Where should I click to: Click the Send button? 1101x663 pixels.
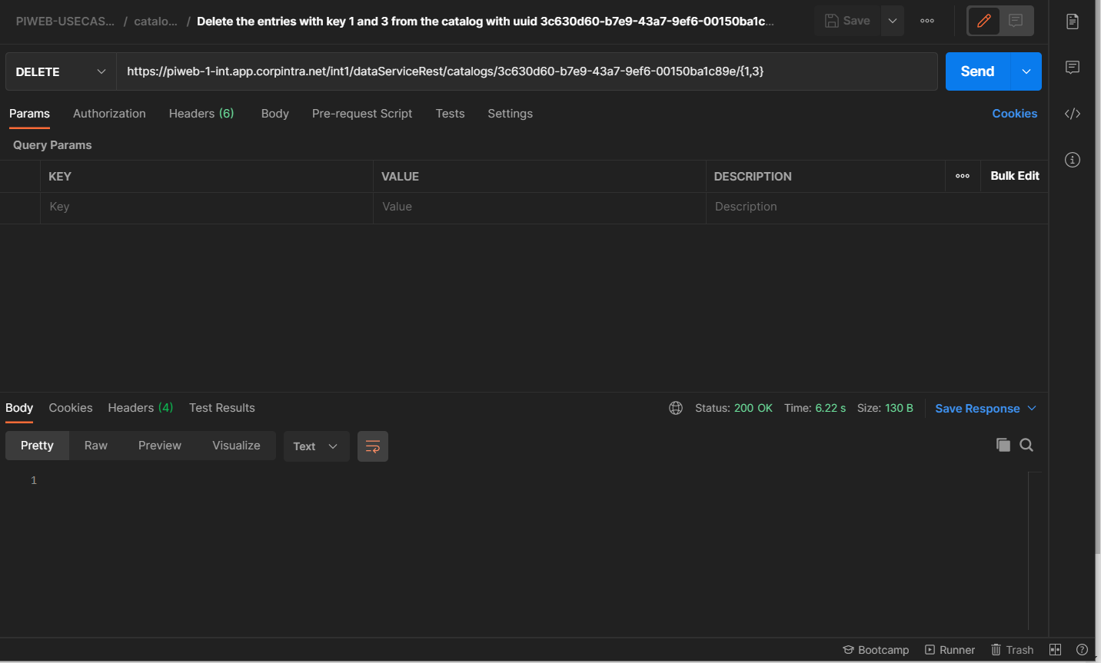(x=976, y=71)
